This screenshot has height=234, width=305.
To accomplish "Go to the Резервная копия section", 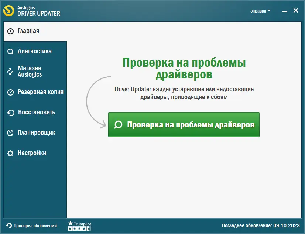I will [35, 92].
